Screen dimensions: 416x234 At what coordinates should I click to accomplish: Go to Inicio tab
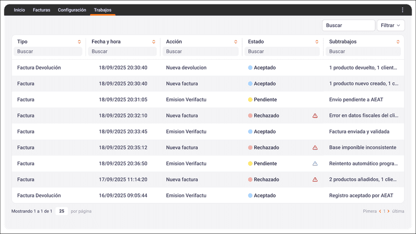20,10
